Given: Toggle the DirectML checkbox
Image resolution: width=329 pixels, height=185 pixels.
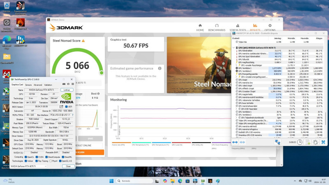Looking at the screenshot, I should (63, 157).
